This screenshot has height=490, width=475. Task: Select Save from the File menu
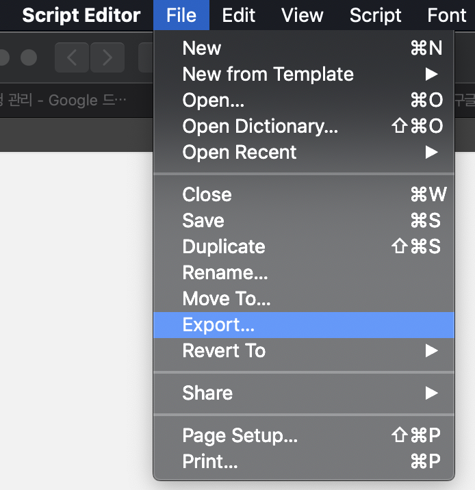click(203, 220)
